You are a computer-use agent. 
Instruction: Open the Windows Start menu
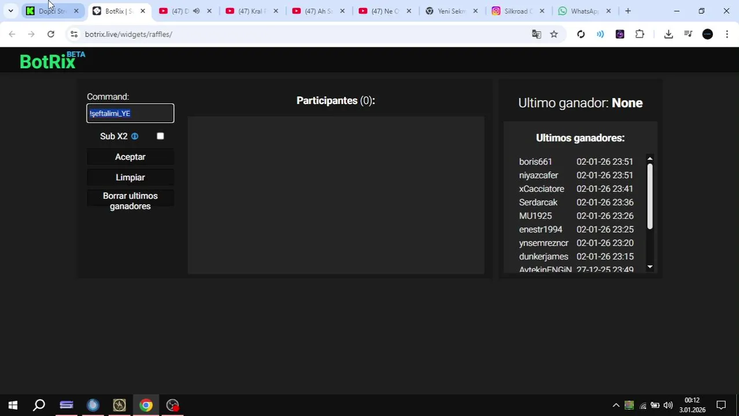(13, 405)
